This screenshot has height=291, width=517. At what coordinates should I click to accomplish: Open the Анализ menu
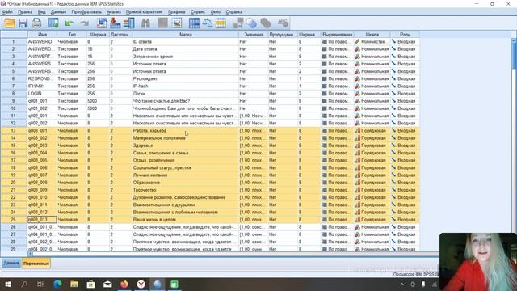tap(114, 11)
